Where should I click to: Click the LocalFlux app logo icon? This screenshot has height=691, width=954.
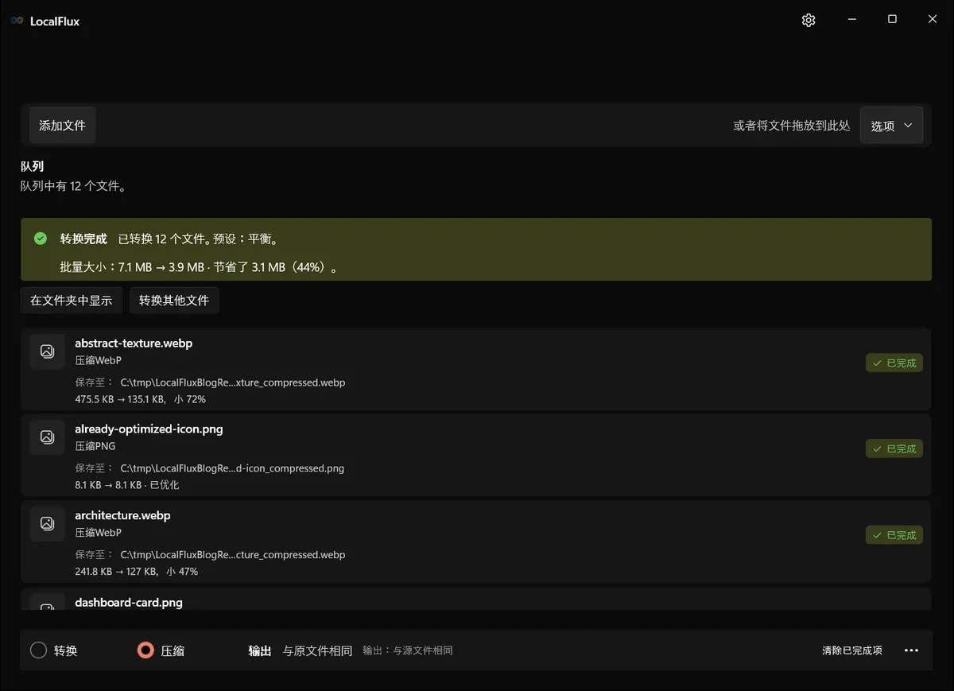(x=17, y=21)
